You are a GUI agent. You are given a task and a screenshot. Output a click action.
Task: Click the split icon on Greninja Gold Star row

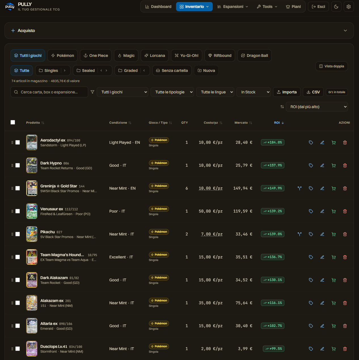coord(299,188)
